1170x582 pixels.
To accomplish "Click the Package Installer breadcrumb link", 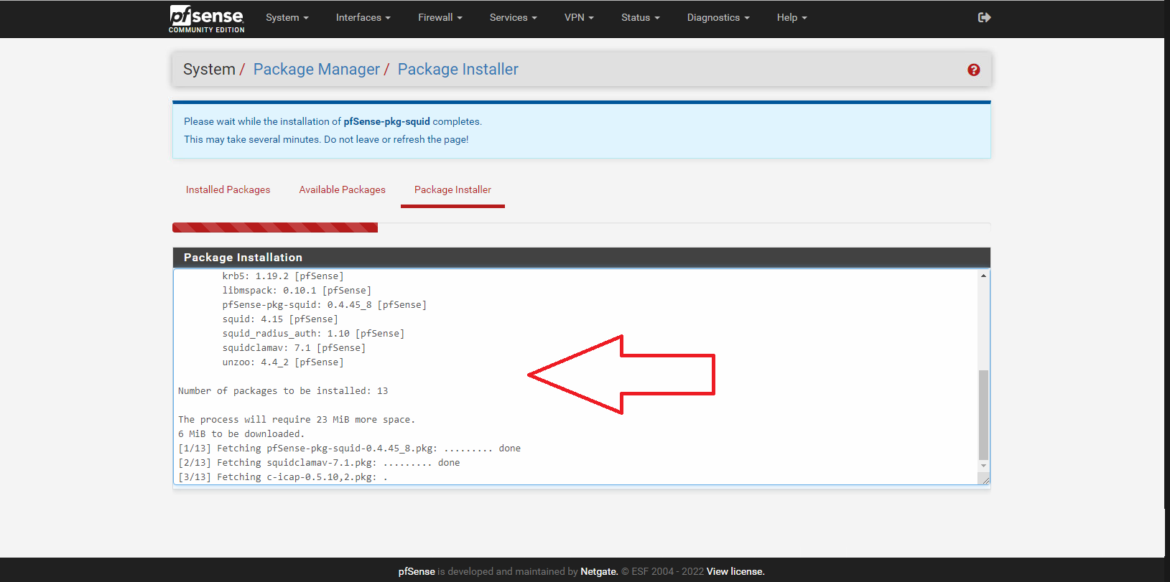I will (458, 69).
